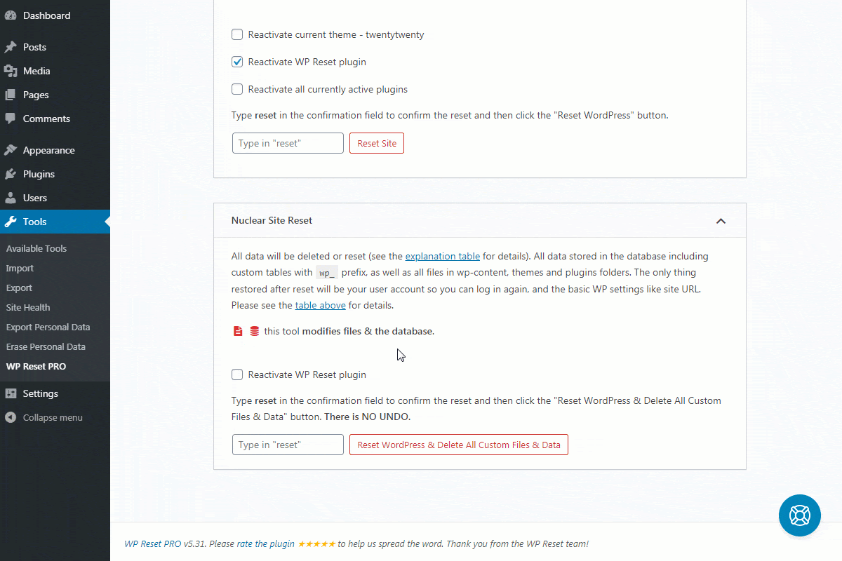Click the Media library icon

11,71
